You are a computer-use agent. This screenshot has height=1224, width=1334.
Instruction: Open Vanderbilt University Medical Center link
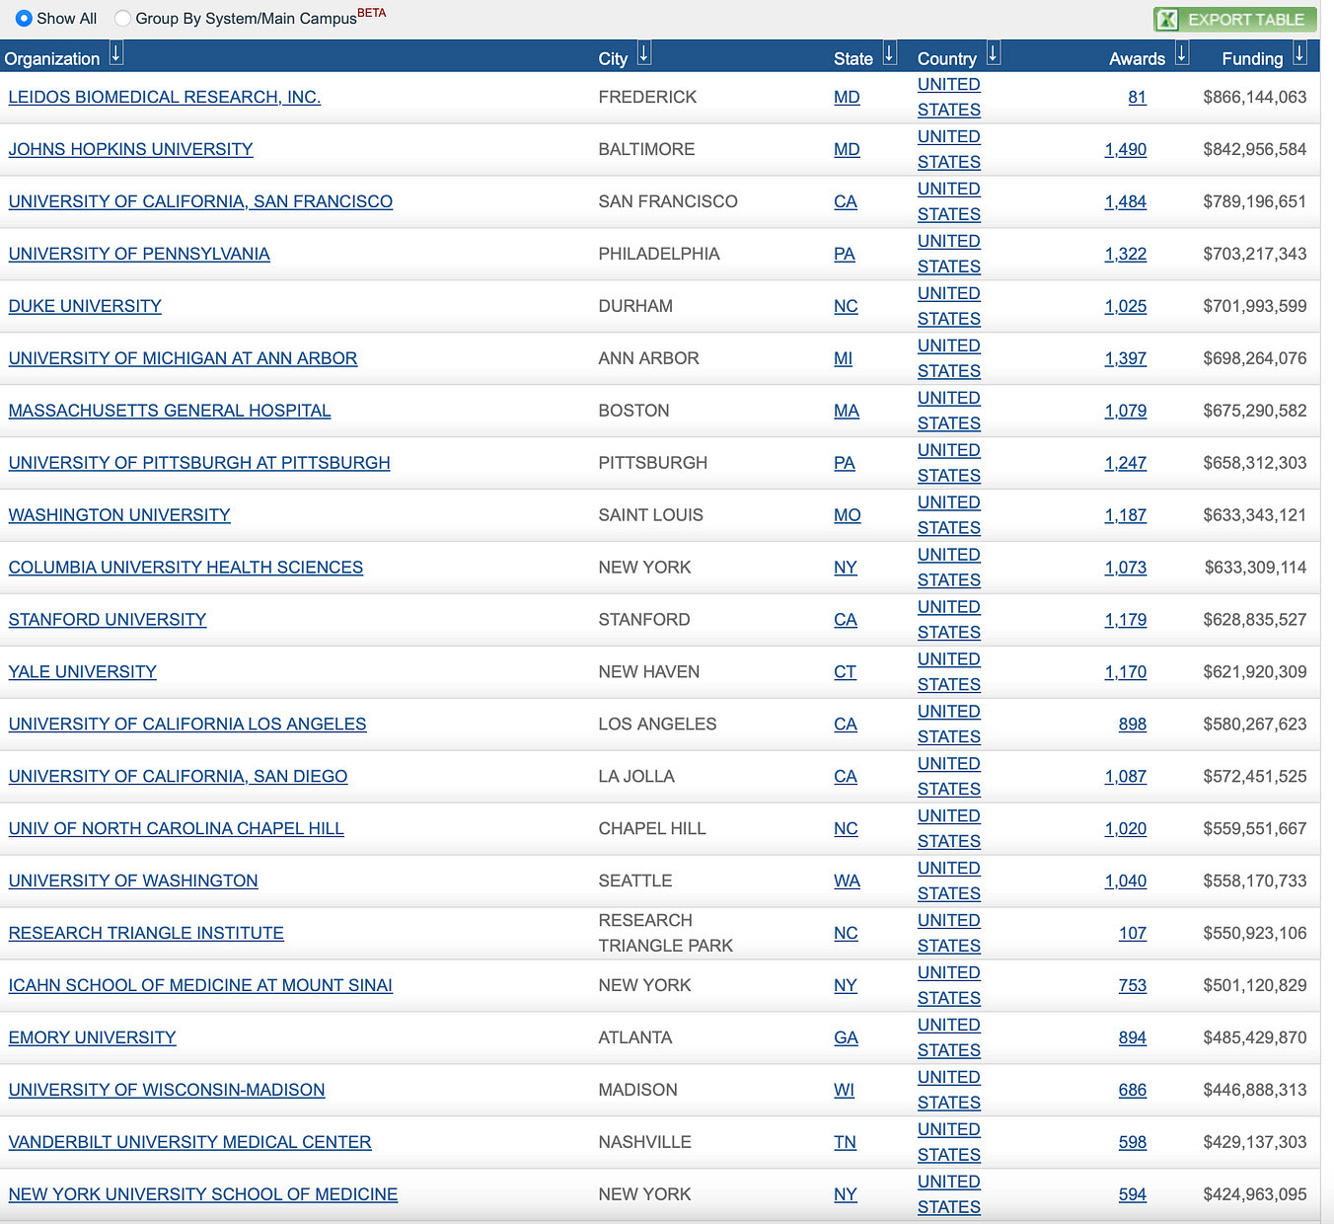189,1143
